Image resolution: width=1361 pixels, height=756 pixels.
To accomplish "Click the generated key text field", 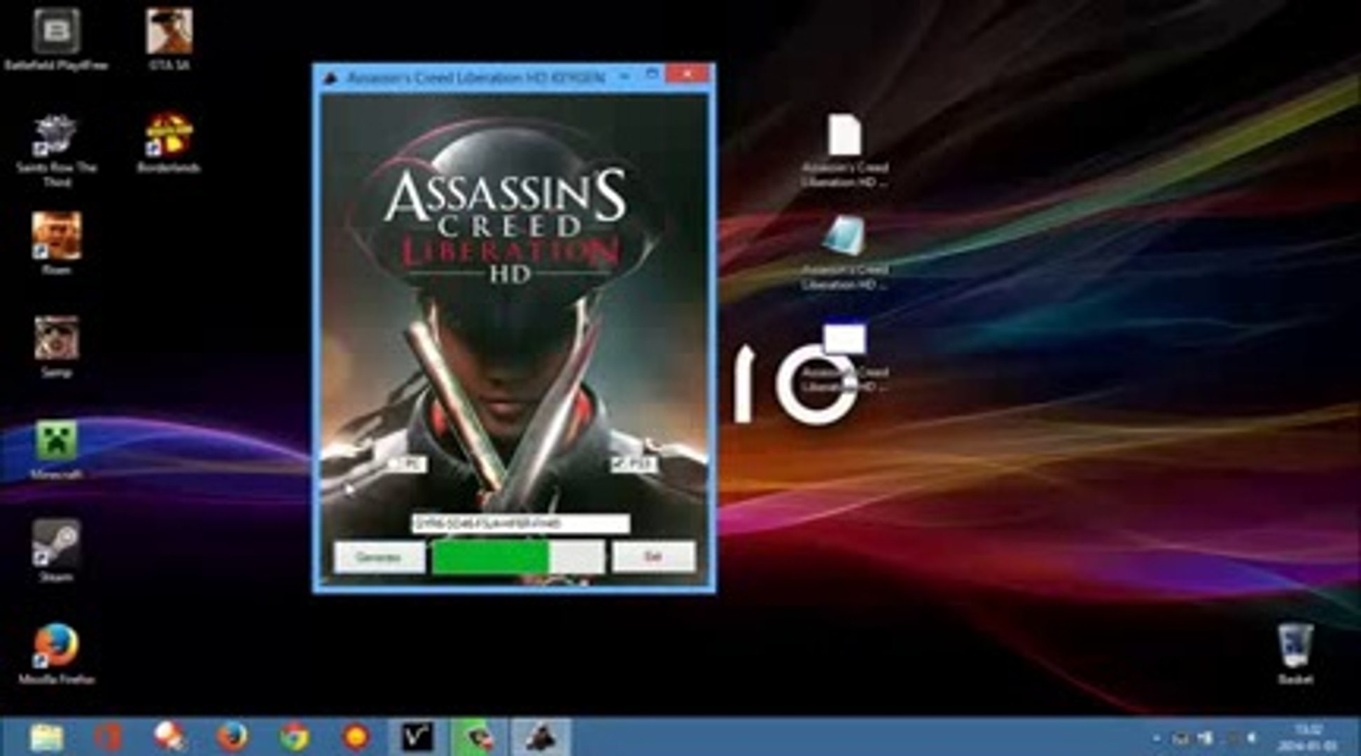I will coord(520,524).
